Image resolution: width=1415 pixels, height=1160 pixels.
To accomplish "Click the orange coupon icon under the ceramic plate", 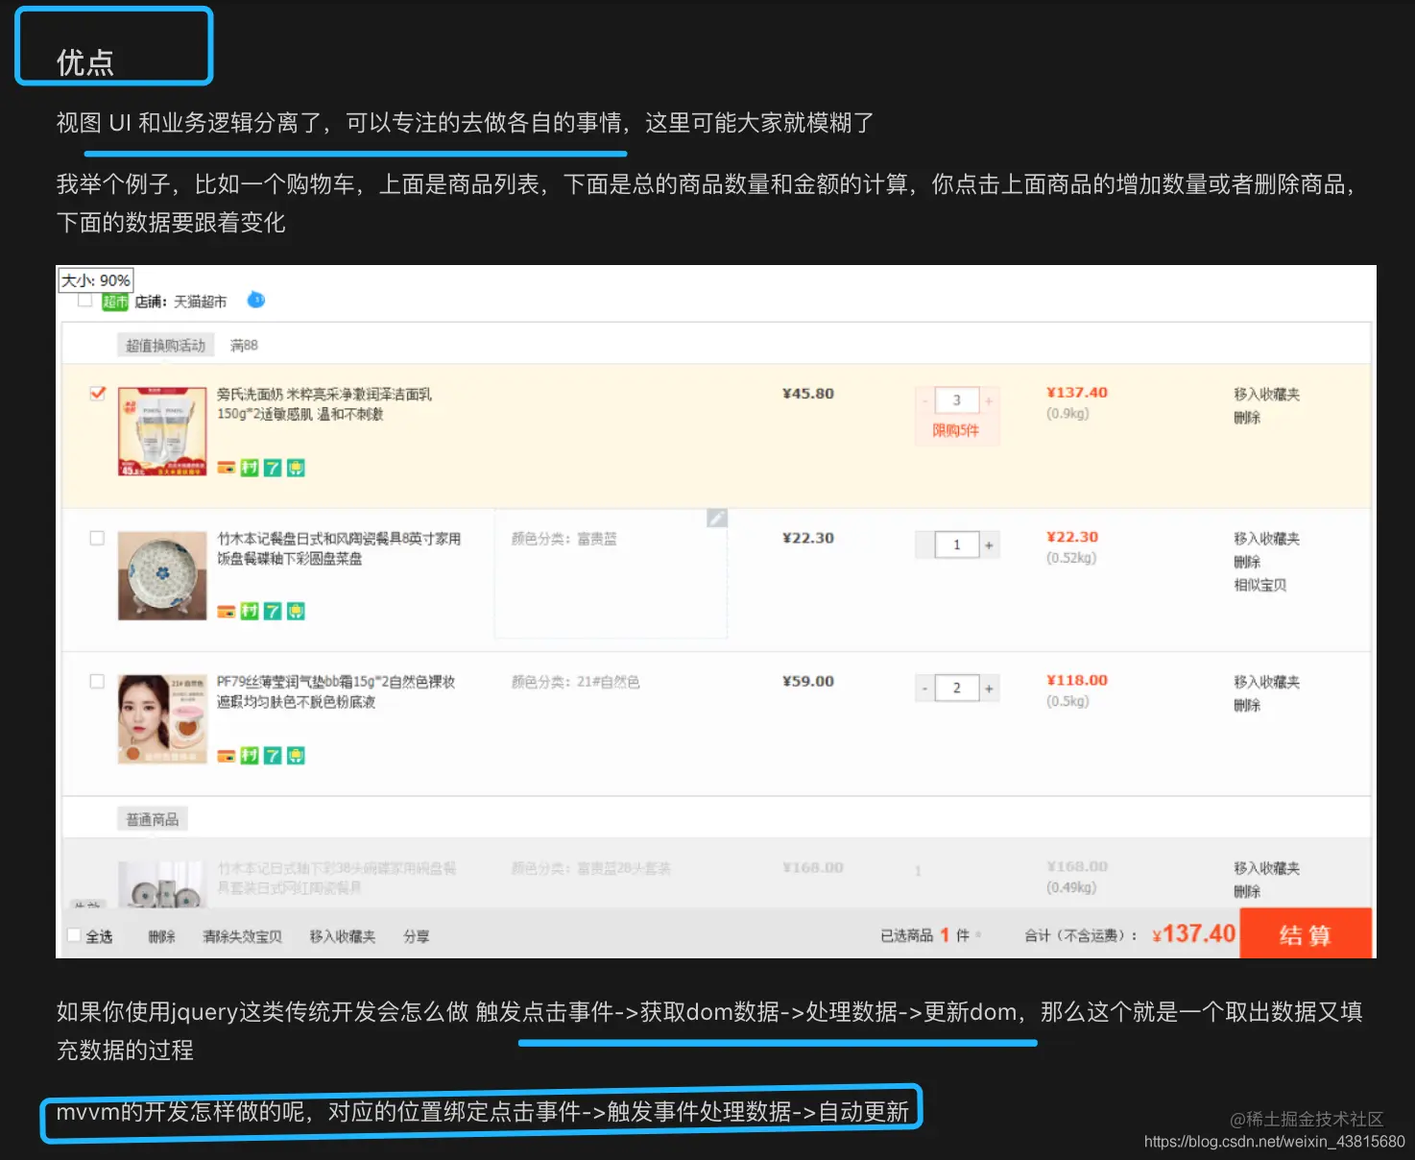I will [228, 611].
